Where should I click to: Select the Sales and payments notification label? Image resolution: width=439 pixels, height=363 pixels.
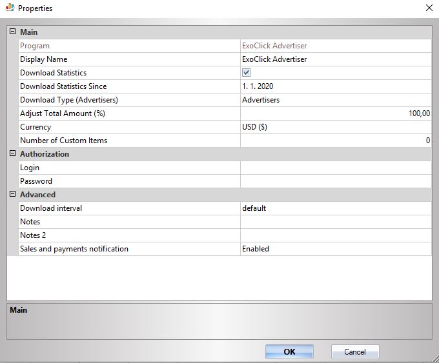tap(74, 249)
